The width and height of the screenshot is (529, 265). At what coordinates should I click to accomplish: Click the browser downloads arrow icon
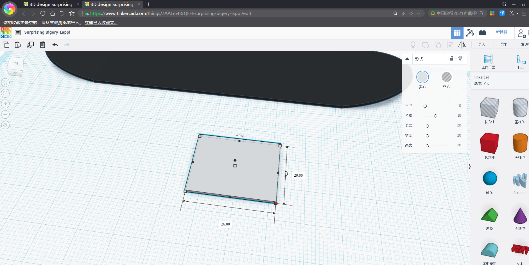point(524,13)
